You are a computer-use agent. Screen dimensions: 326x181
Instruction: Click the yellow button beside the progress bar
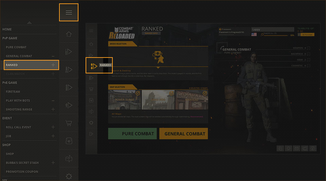point(307,35)
